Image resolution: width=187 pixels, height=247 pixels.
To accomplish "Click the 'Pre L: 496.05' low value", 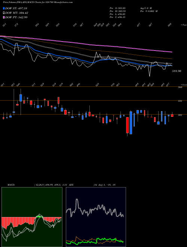I will [117, 14].
